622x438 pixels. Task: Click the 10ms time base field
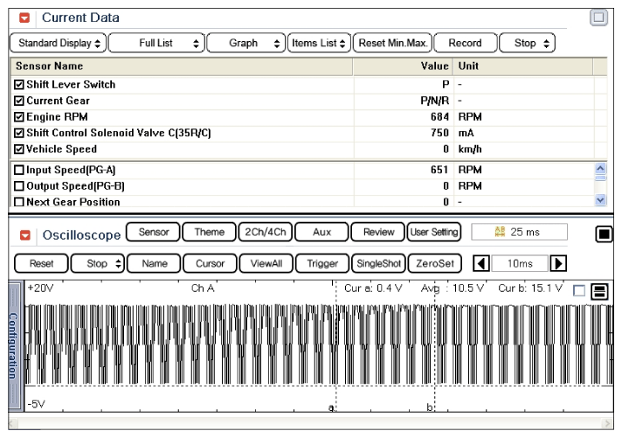(x=520, y=263)
